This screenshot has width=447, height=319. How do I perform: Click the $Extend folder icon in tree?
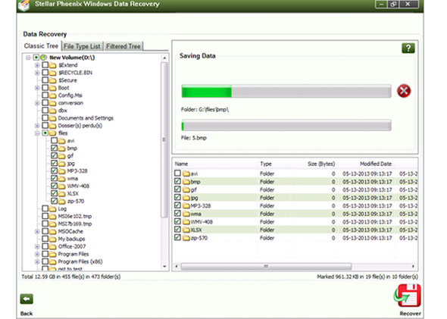point(52,65)
